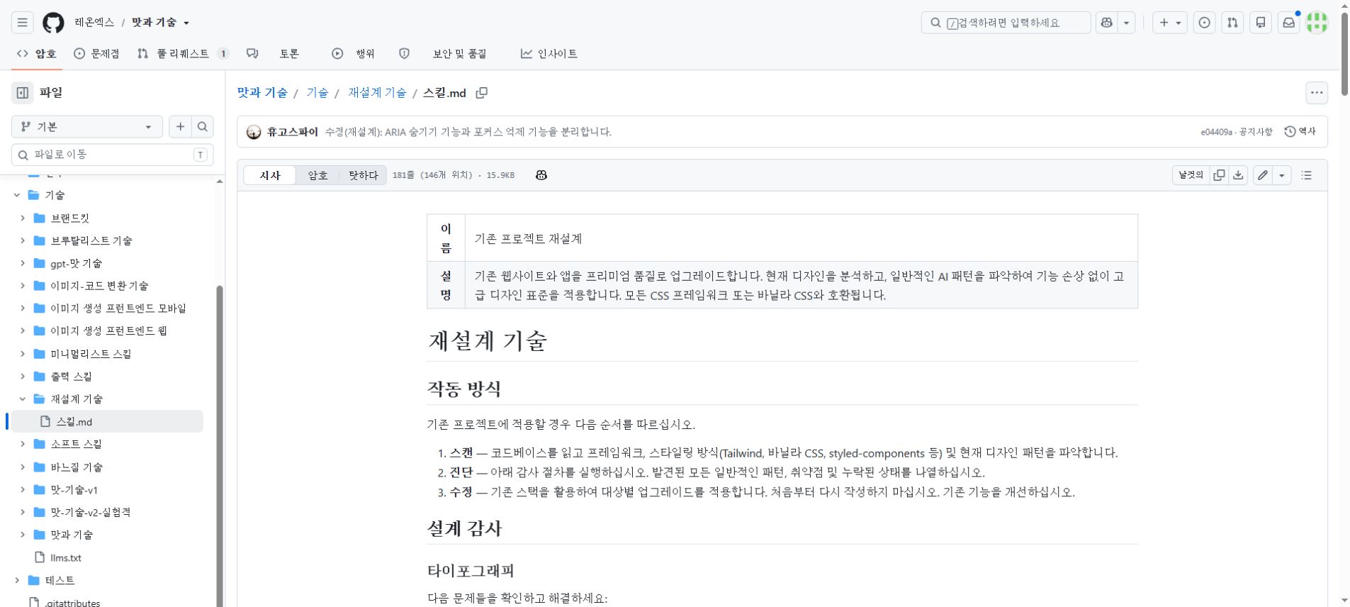This screenshot has height=607, width=1350.
Task: Expand the 브랜드킷 folder
Action: pyautogui.click(x=23, y=218)
